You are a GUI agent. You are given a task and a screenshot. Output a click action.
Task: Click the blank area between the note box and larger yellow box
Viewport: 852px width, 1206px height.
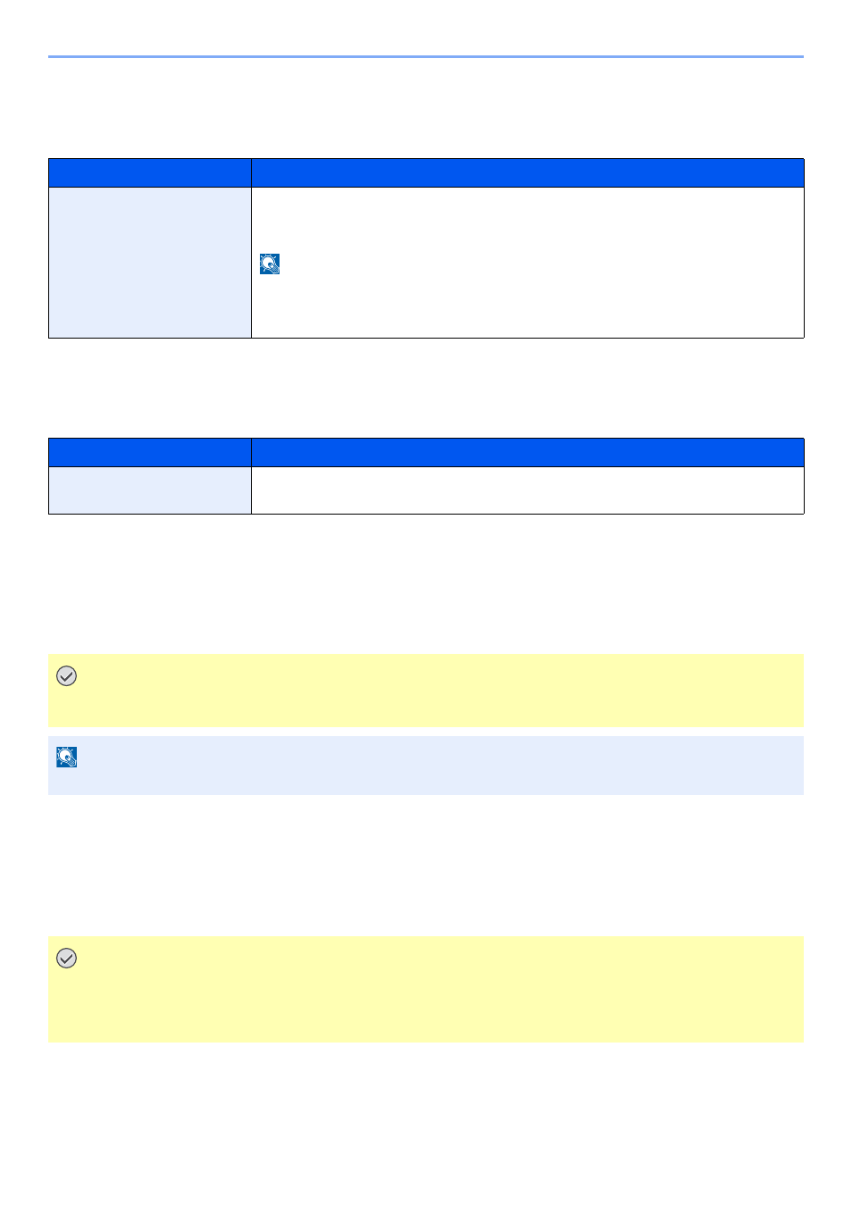coord(426,866)
